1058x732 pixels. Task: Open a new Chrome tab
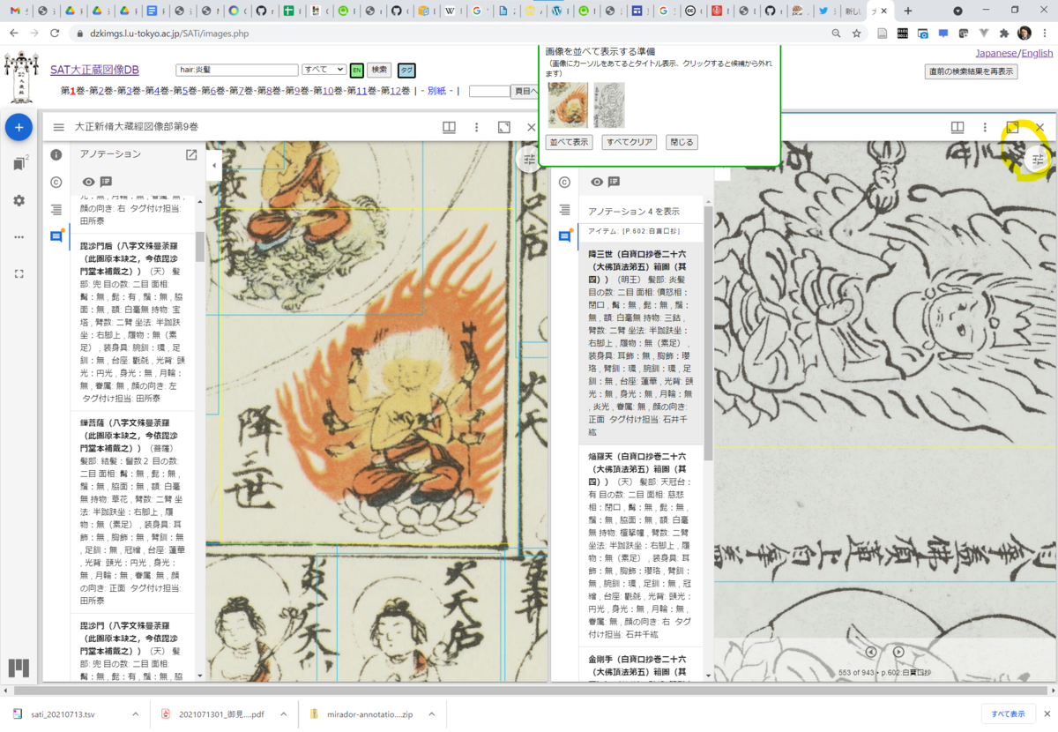pyautogui.click(x=908, y=11)
